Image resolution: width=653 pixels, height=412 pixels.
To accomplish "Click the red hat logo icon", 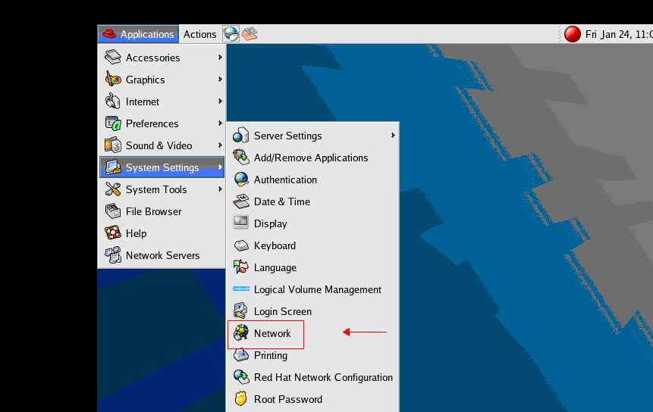I will [x=109, y=34].
